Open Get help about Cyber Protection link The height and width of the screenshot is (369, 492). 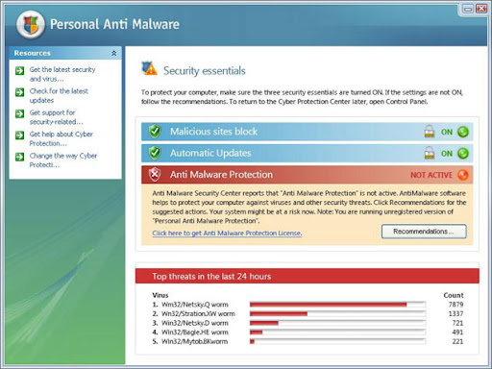pos(61,138)
